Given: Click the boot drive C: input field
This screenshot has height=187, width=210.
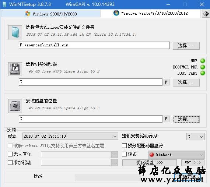Looking at the screenshot, I should click(91, 82).
